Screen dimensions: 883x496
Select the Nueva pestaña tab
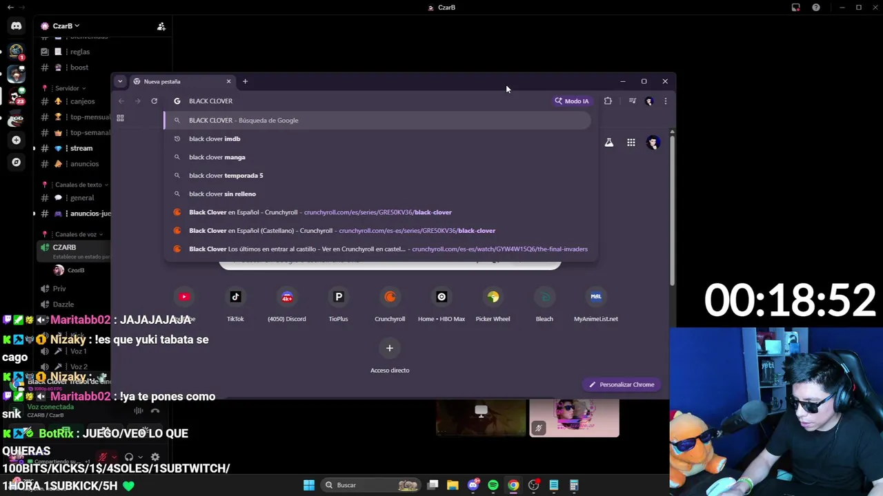[x=181, y=81]
